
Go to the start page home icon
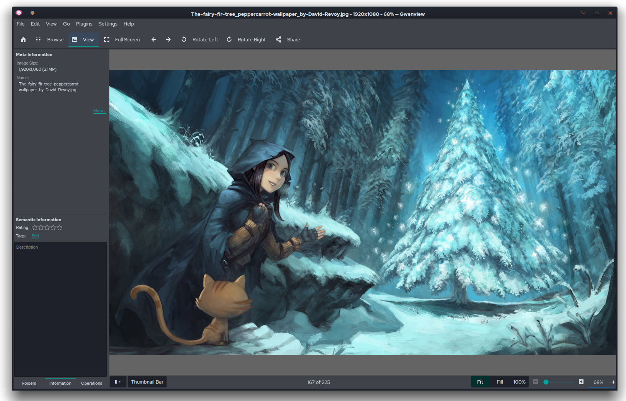pyautogui.click(x=23, y=39)
